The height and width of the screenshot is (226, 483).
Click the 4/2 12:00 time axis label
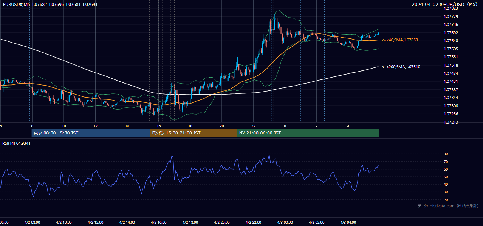[95, 223]
